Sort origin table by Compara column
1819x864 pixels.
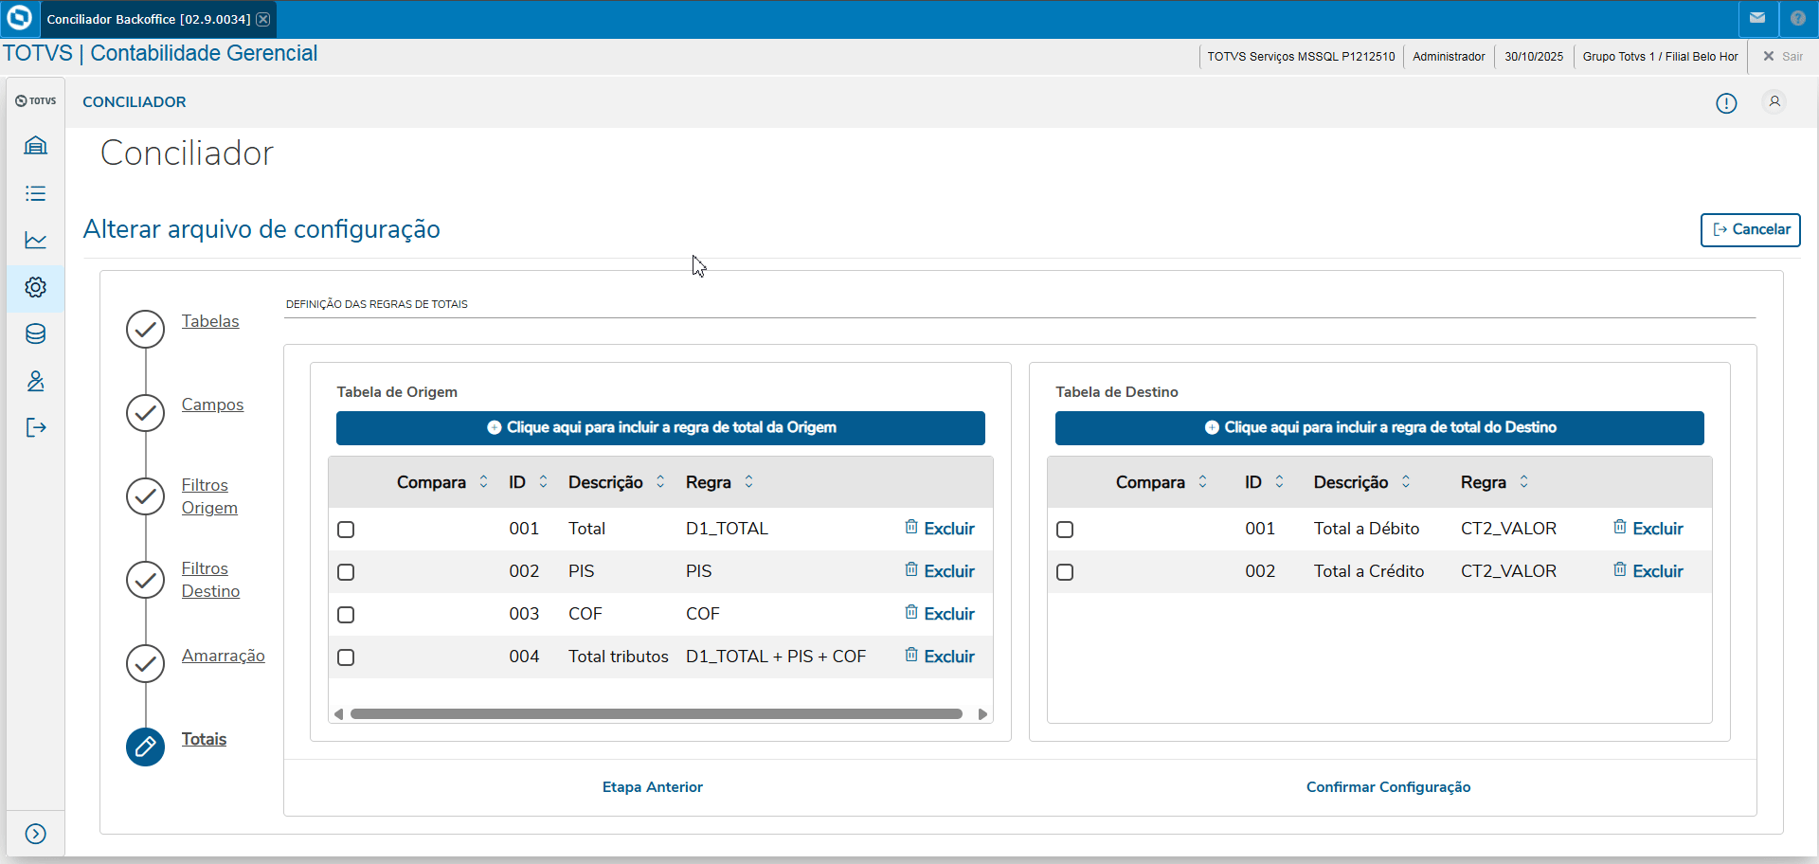point(483,482)
